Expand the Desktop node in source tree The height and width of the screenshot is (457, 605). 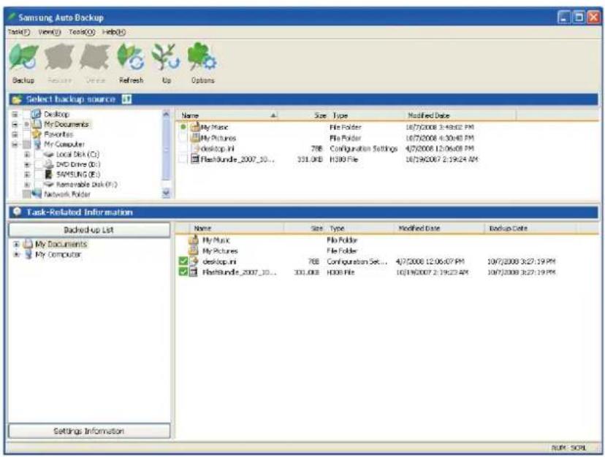15,114
